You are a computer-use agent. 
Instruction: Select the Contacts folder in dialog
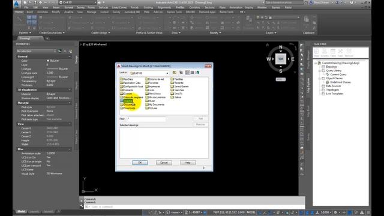pos(127,90)
